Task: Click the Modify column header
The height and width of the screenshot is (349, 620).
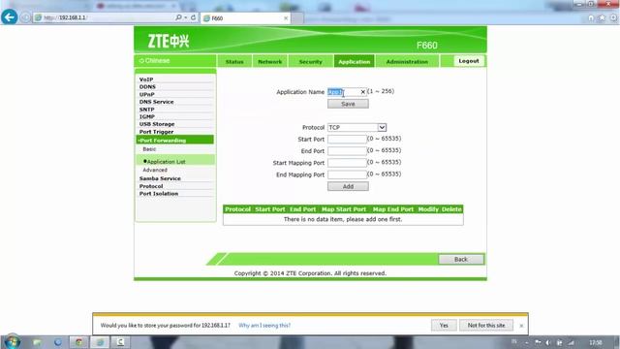Action: [x=428, y=209]
